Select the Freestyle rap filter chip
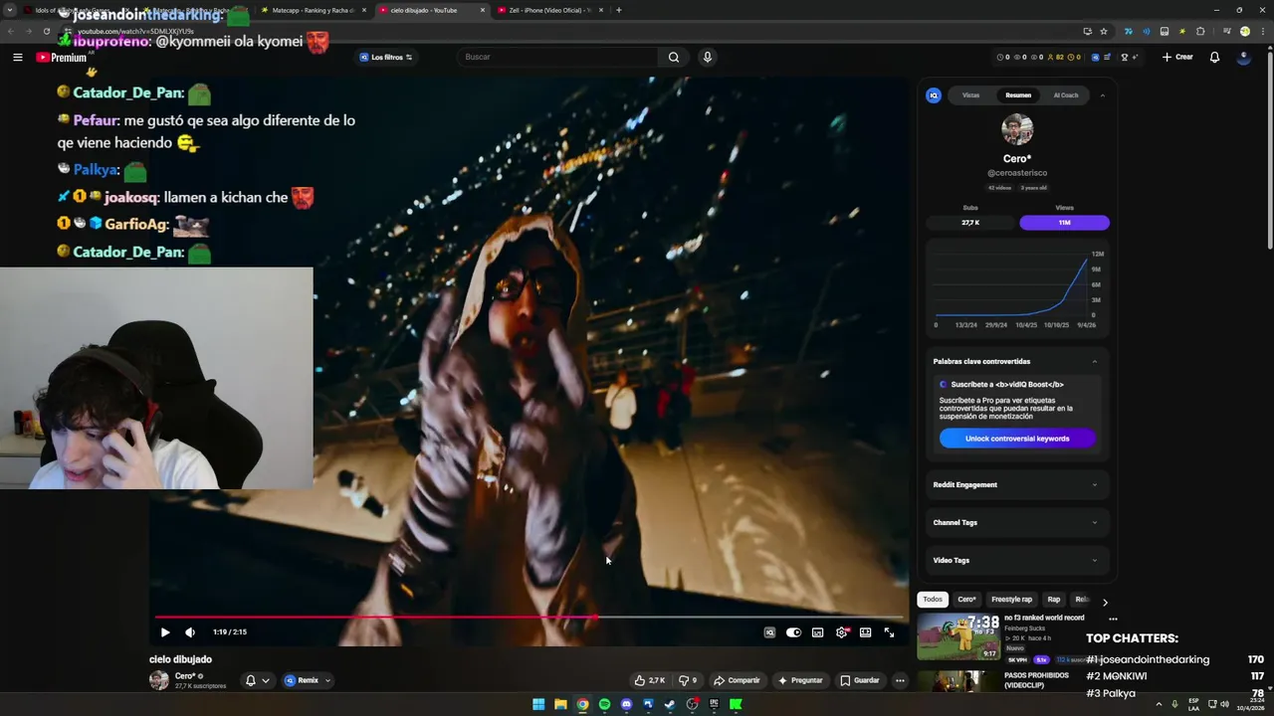 tap(1011, 600)
